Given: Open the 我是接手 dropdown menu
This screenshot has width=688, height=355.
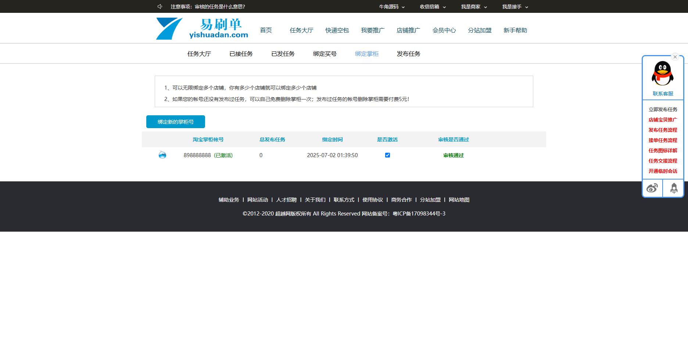Looking at the screenshot, I should coord(515,7).
